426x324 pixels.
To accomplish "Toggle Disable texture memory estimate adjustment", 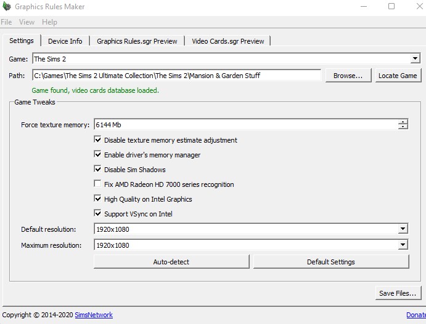I will [x=97, y=140].
